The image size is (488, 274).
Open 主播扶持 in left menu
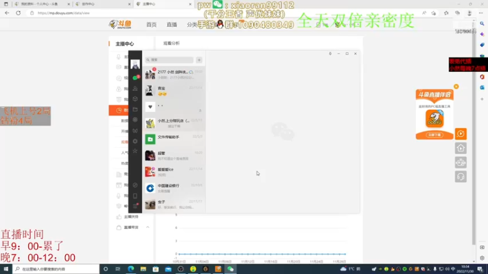(131, 217)
